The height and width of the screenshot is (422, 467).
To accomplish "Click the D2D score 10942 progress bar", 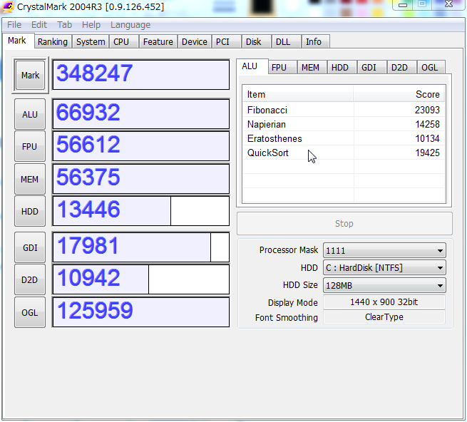I will coord(141,279).
